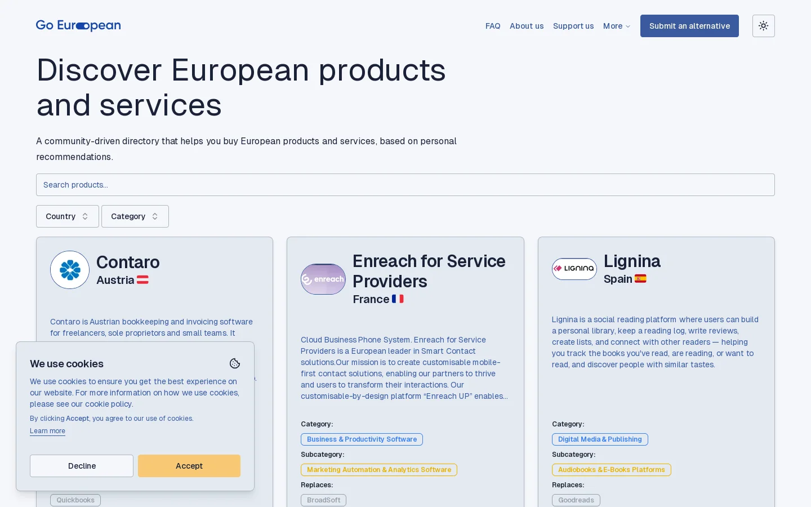Select Digital Media & Publishing category tag
The width and height of the screenshot is (811, 507).
(600, 439)
